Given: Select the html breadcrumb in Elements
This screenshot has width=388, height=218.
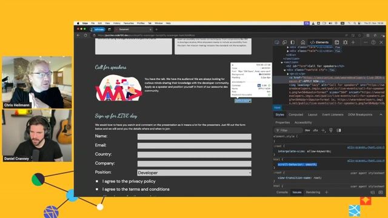Looking at the screenshot, I should click(x=277, y=108).
